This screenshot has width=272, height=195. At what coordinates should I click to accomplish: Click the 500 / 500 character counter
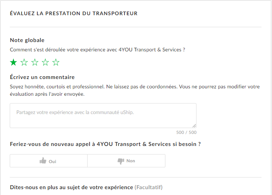(187, 132)
